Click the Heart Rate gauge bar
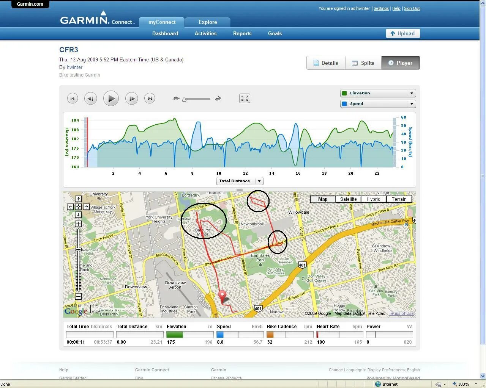 (x=340, y=335)
